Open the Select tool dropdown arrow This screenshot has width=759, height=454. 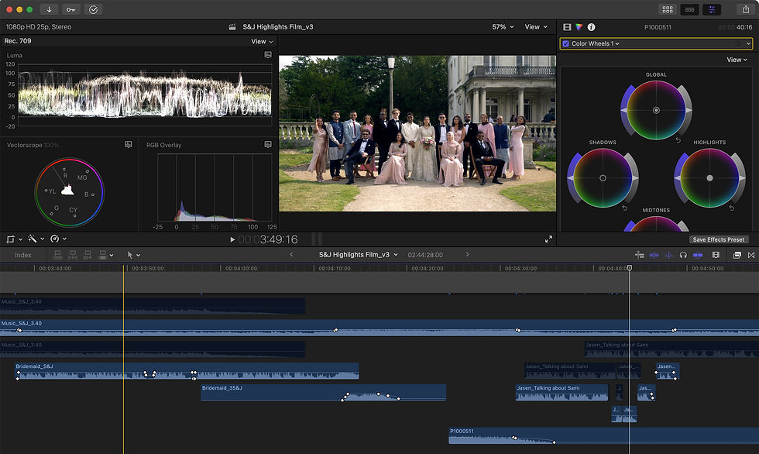pos(139,255)
